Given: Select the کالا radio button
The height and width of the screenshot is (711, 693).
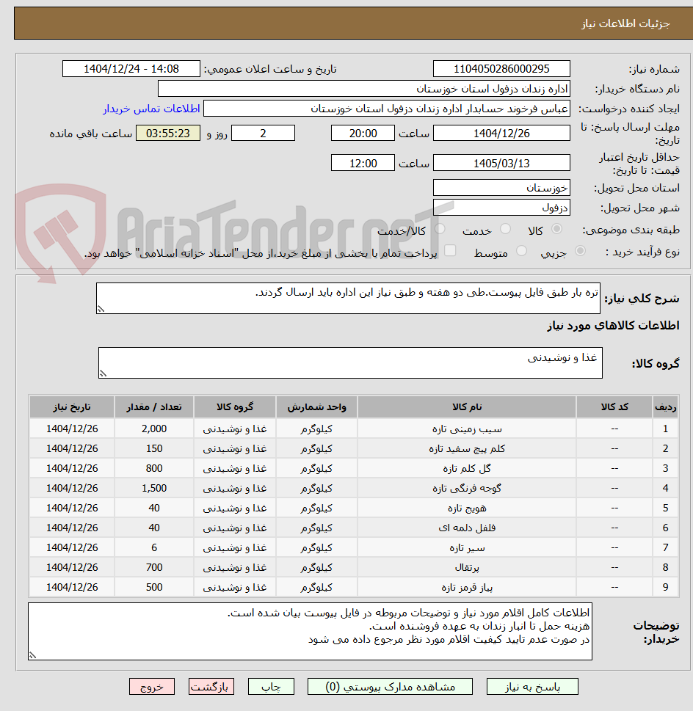Looking at the screenshot, I should (x=556, y=229).
